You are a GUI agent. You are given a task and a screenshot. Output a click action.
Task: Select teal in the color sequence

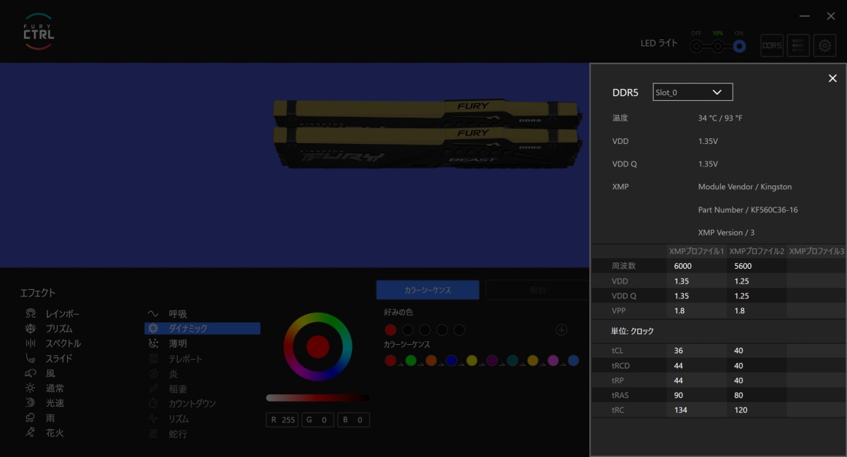tap(512, 360)
